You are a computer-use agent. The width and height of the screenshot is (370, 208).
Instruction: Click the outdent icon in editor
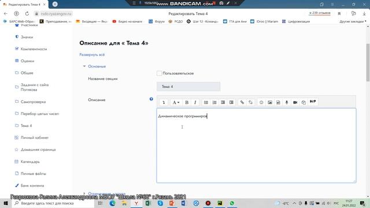pos(223,102)
